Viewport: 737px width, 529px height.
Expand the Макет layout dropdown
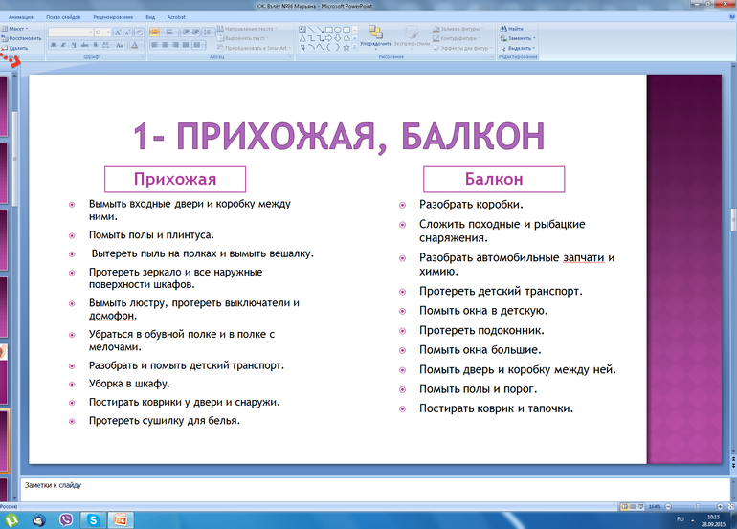[x=28, y=30]
